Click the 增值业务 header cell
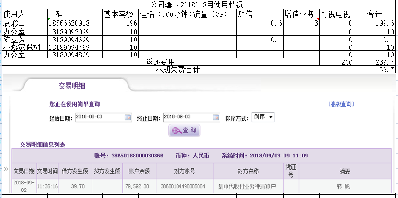This screenshot has height=198, width=398. [x=301, y=14]
